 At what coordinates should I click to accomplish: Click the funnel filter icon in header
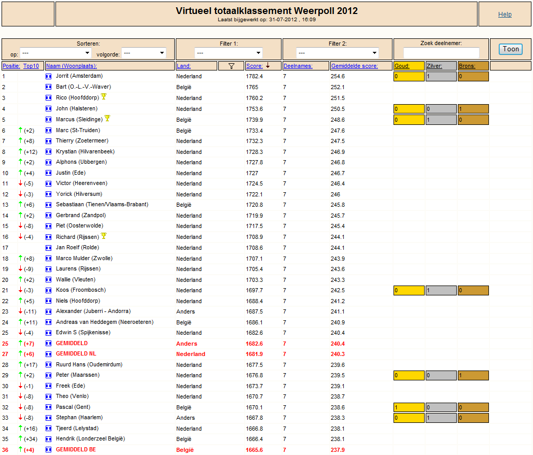[x=231, y=66]
